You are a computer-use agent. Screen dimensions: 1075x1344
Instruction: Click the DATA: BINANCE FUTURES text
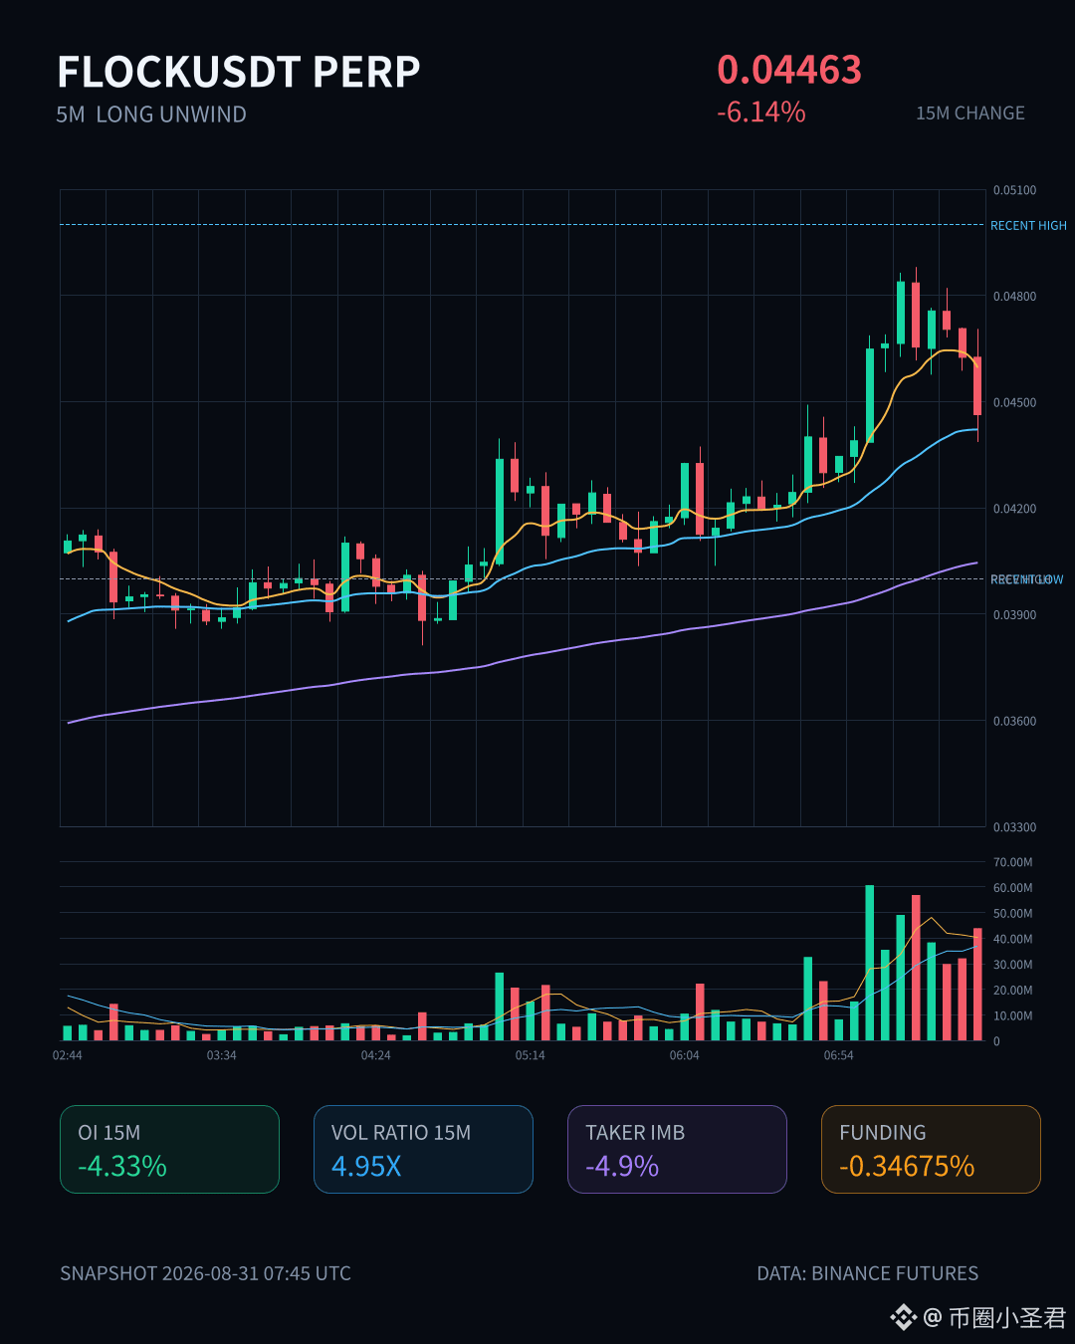(868, 1273)
